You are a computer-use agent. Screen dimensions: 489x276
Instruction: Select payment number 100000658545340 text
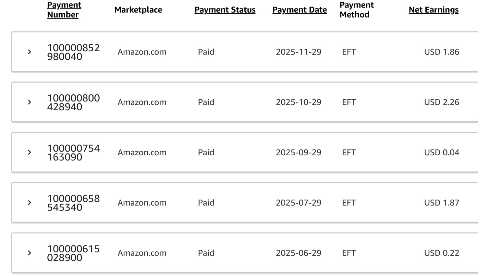pos(73,203)
